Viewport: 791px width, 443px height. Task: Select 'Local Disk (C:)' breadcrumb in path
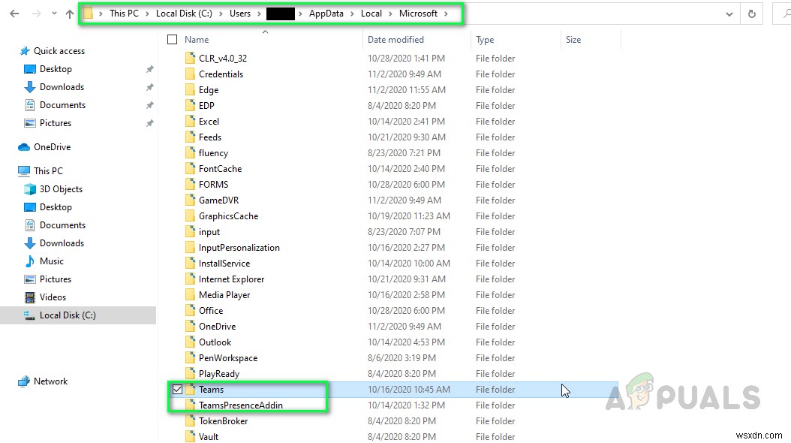pyautogui.click(x=184, y=14)
